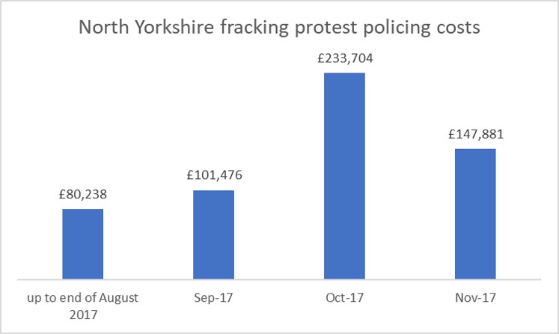
Task: Click the Sep-17 blue bar
Action: coord(213,235)
